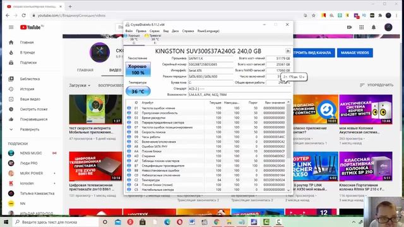Screen dimensions: 404x227
Task: Click the SMART attribute list vertical scrollbar
Action: click(288, 146)
